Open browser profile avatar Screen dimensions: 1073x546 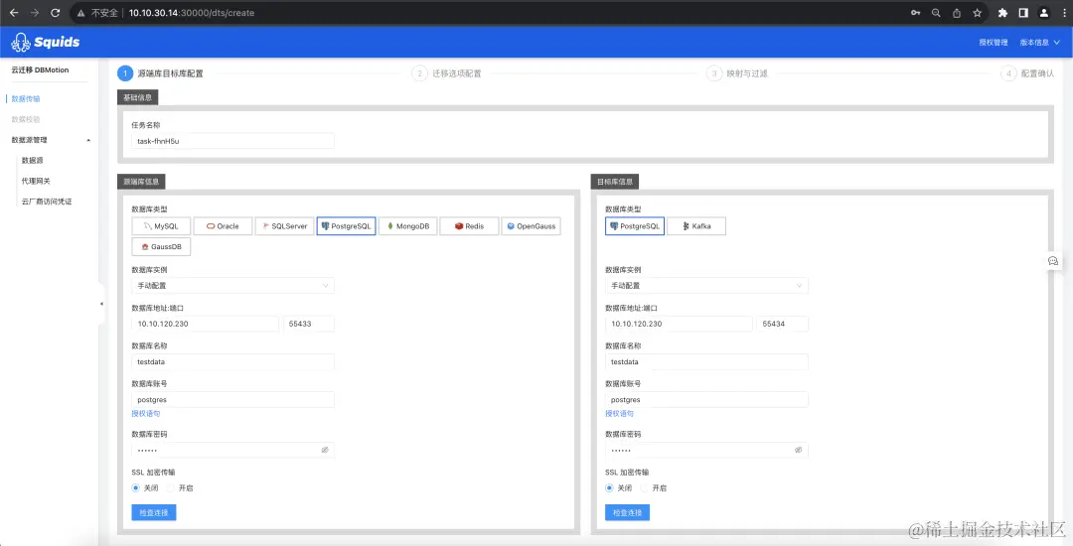pyautogui.click(x=1043, y=12)
